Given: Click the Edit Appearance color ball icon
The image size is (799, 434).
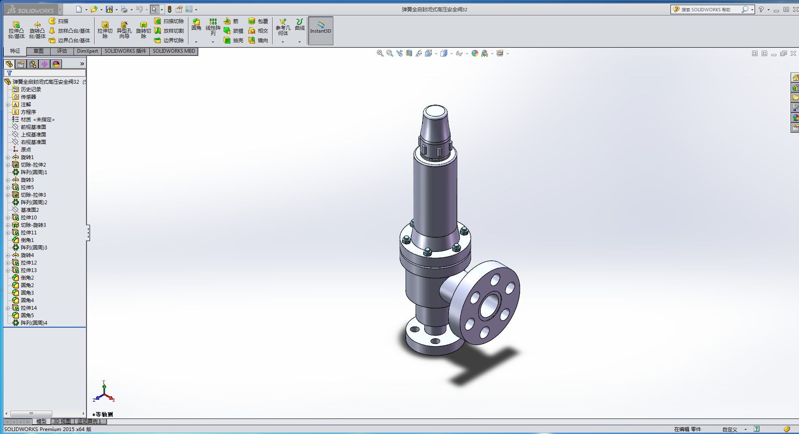Looking at the screenshot, I should tap(474, 54).
